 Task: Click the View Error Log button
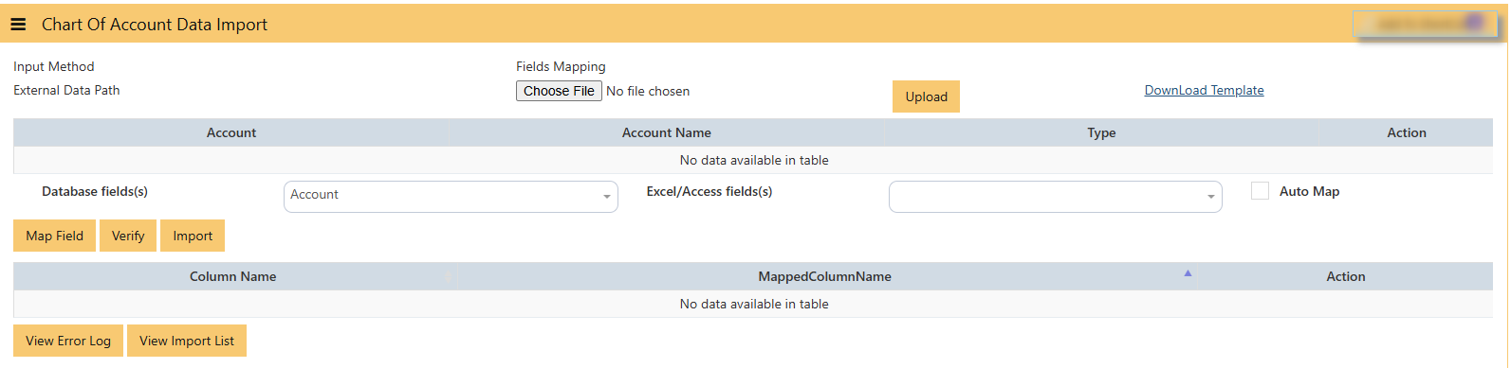coord(68,341)
